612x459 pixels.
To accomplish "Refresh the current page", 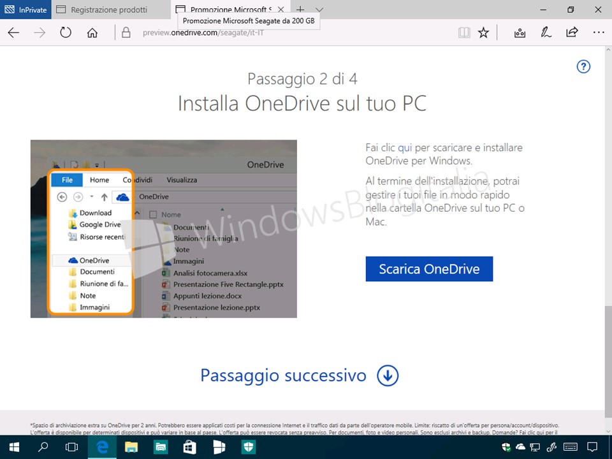I will 66,33.
